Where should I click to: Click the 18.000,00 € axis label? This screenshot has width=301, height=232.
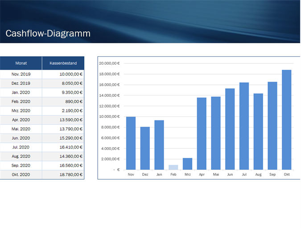(x=109, y=74)
